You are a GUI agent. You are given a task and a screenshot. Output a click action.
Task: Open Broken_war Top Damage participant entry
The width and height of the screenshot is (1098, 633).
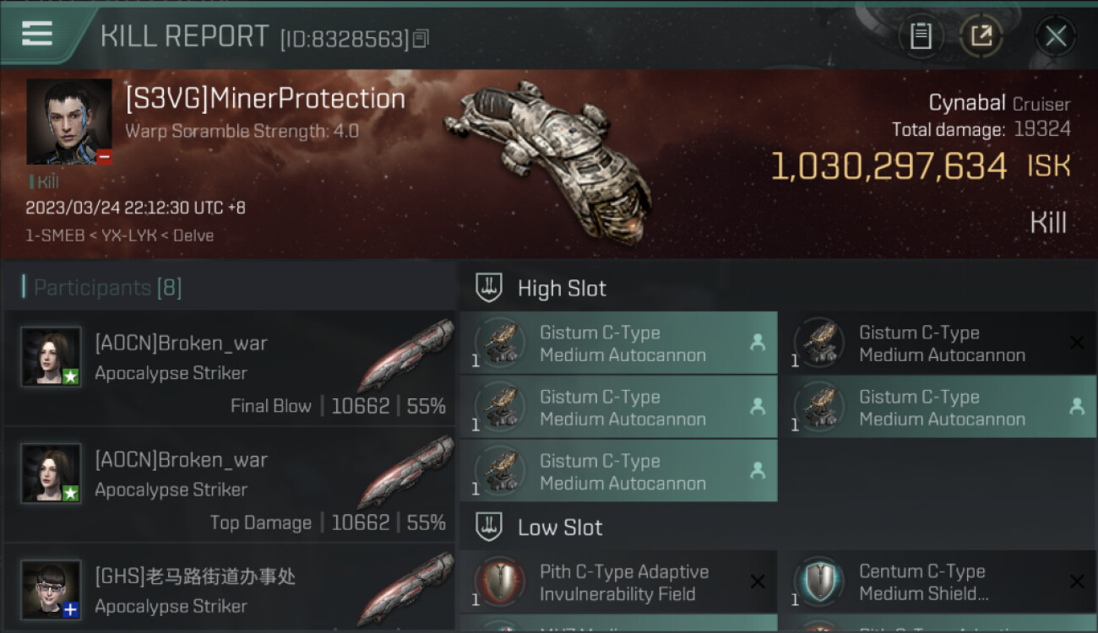[230, 486]
